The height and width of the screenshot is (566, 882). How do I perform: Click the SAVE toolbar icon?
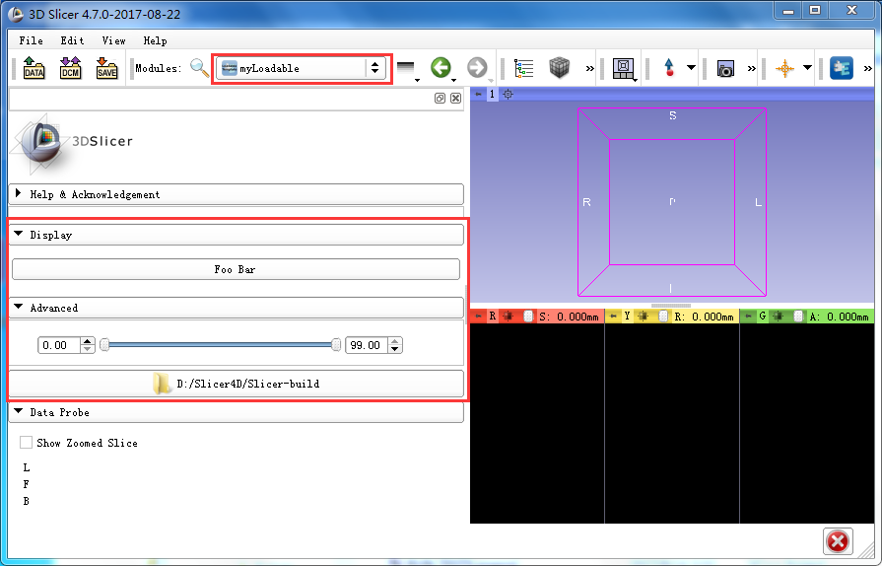[x=106, y=68]
